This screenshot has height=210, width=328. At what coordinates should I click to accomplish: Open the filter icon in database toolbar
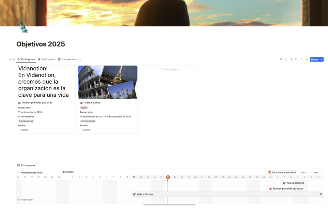[281, 60]
